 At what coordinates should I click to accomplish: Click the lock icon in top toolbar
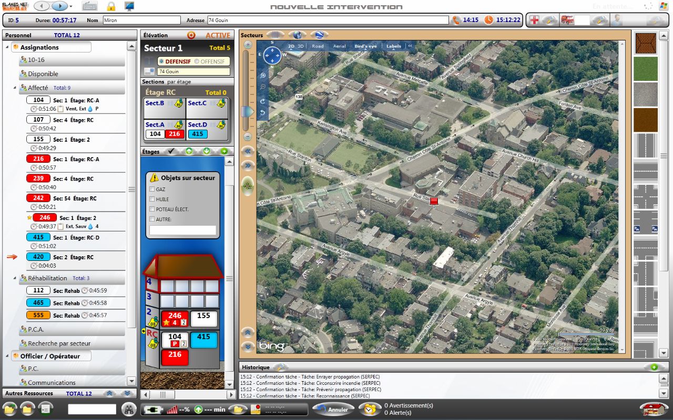point(111,6)
